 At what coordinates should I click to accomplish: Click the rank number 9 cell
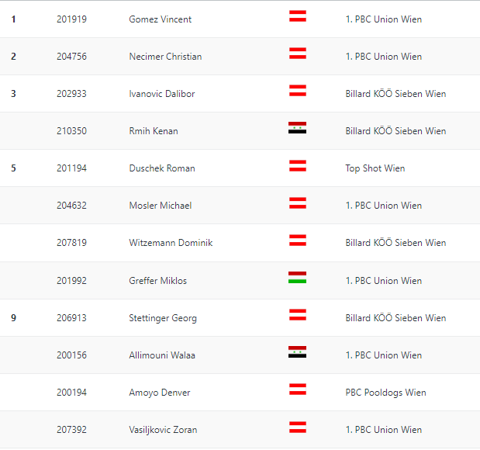(x=13, y=318)
